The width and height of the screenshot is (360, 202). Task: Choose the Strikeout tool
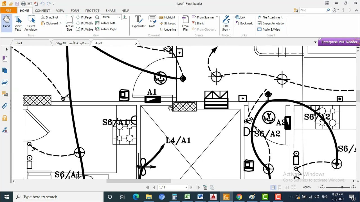click(167, 23)
